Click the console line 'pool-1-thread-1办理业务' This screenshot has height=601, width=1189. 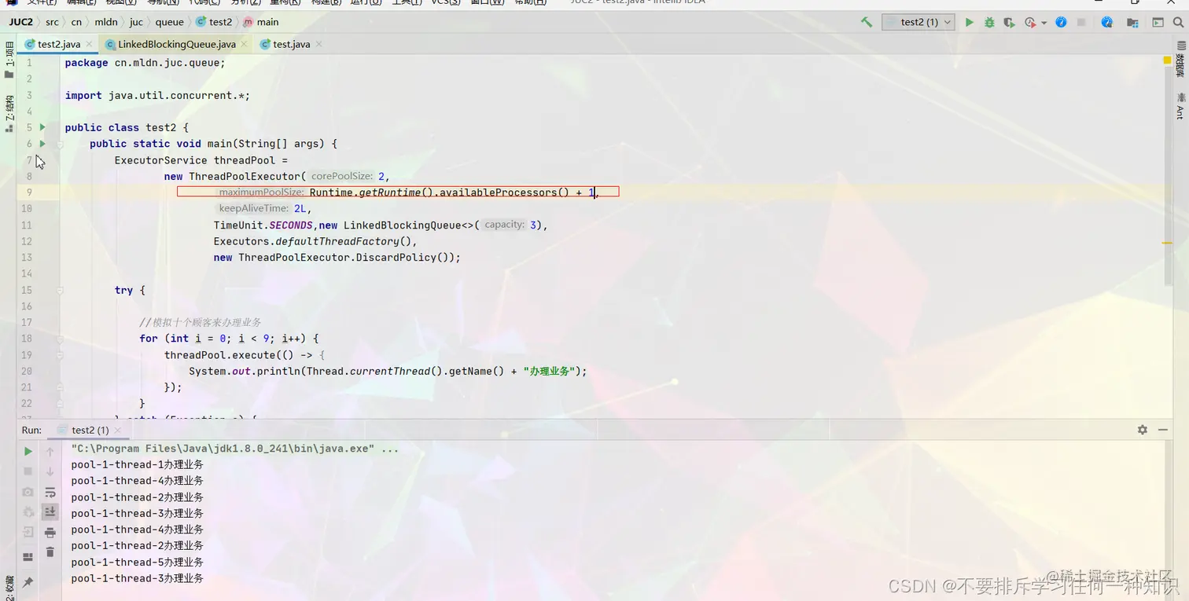(x=137, y=464)
